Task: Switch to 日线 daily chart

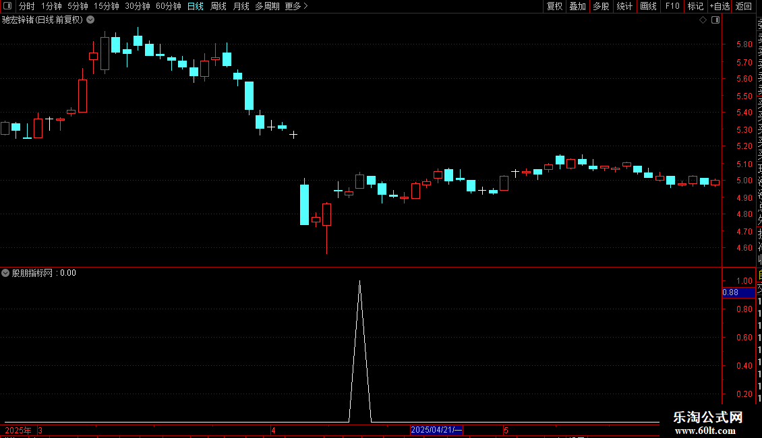Action: (x=196, y=6)
